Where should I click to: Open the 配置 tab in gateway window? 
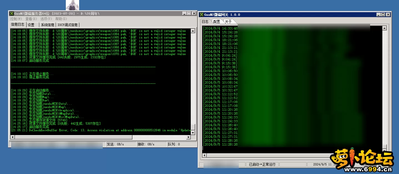[x=217, y=22]
